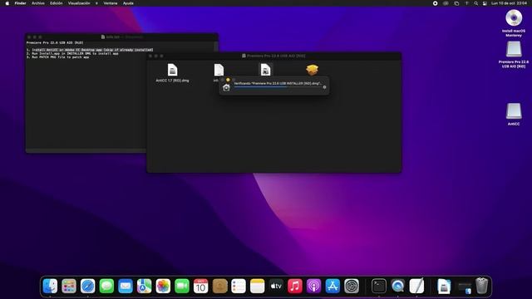The width and height of the screenshot is (532, 299).
Task: Open Calendar from the Dock
Action: click(x=200, y=286)
